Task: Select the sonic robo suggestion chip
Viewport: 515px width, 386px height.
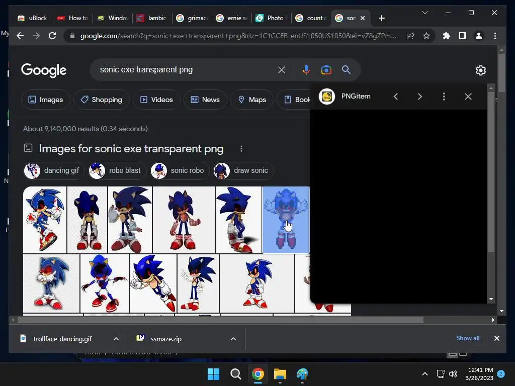Action: (180, 171)
